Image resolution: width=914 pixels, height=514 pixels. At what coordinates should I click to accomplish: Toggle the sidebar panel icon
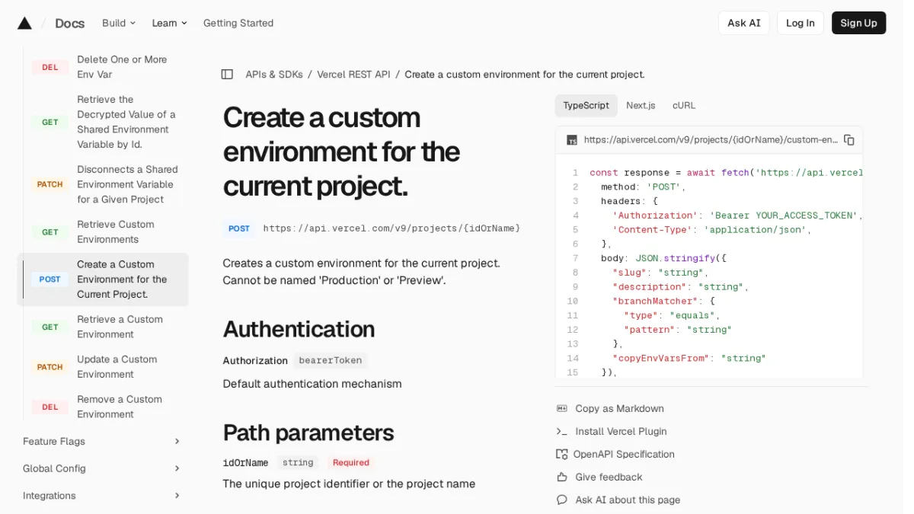pos(227,75)
